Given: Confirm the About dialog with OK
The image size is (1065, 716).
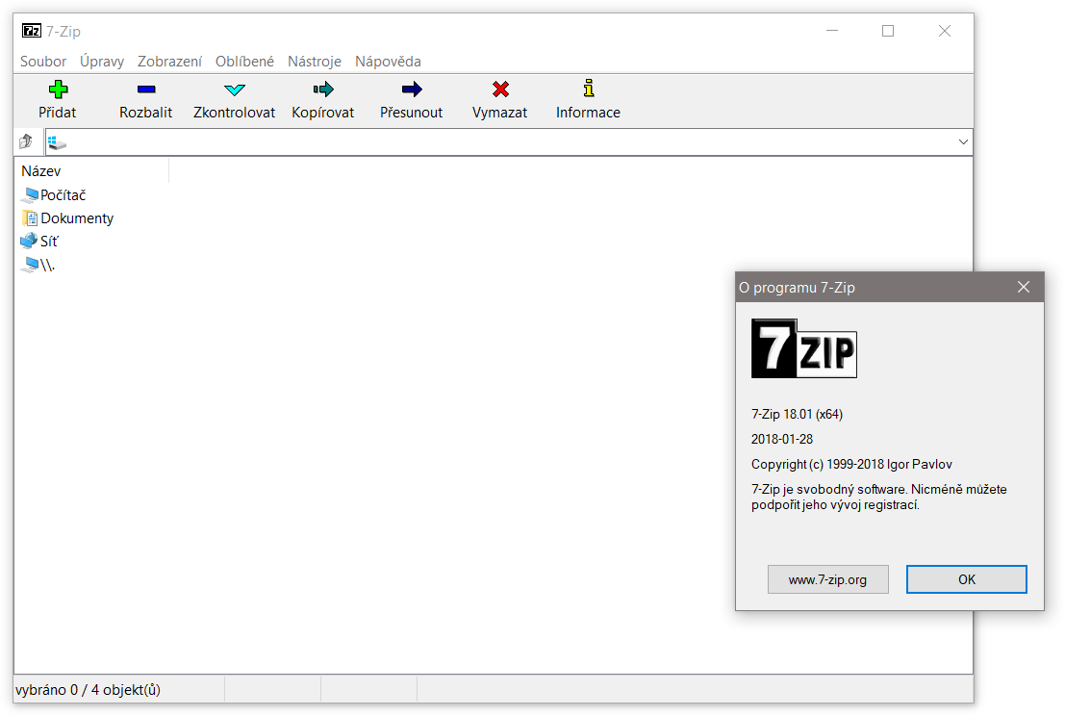Looking at the screenshot, I should coord(967,579).
